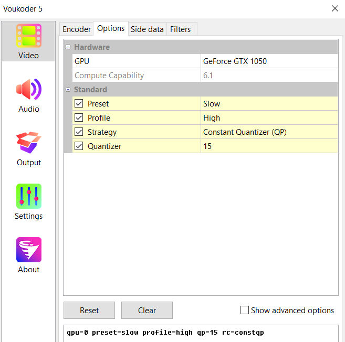The width and height of the screenshot is (345, 342).
Task: Disable the Strategy checkbox
Action: click(x=79, y=132)
